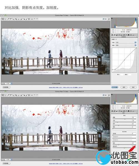
Task: Select Straighten tool in Tone Curve window
Action: [x=19, y=19]
